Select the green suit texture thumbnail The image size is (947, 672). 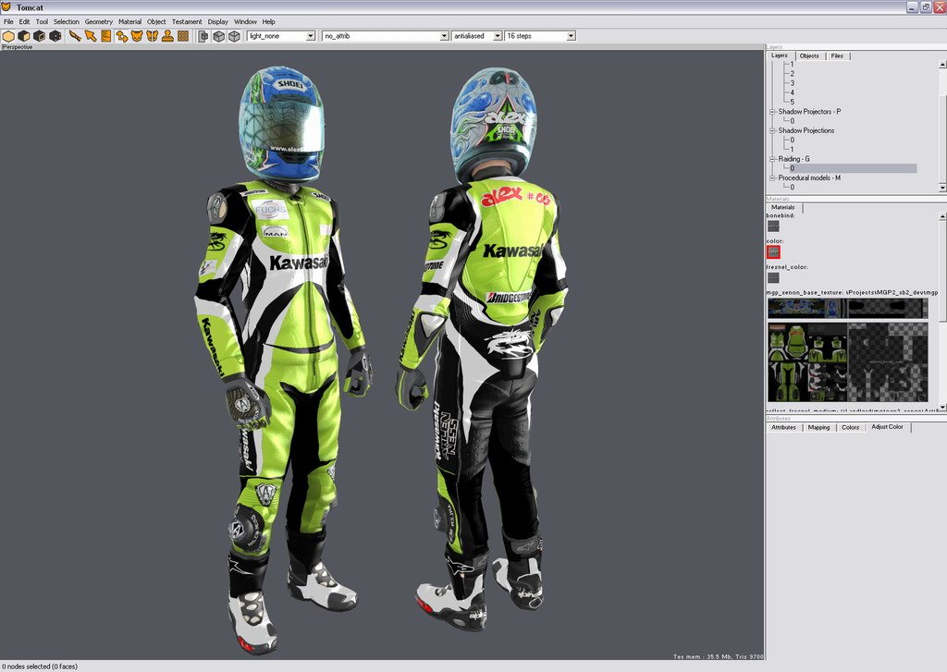(807, 361)
